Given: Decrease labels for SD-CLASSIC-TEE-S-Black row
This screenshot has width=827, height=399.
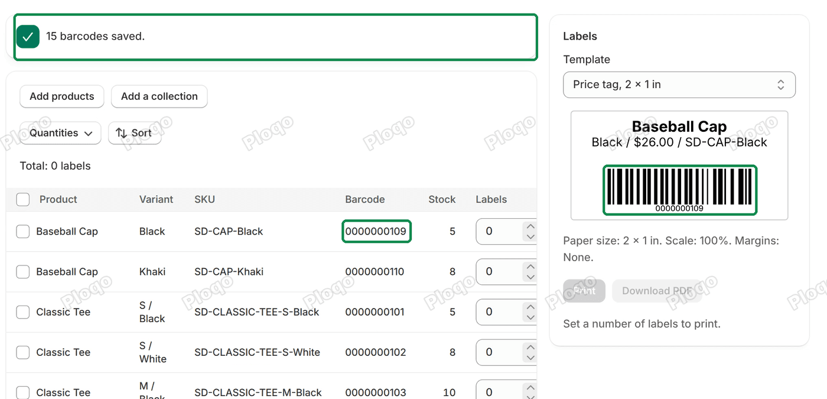Looking at the screenshot, I should [530, 317].
